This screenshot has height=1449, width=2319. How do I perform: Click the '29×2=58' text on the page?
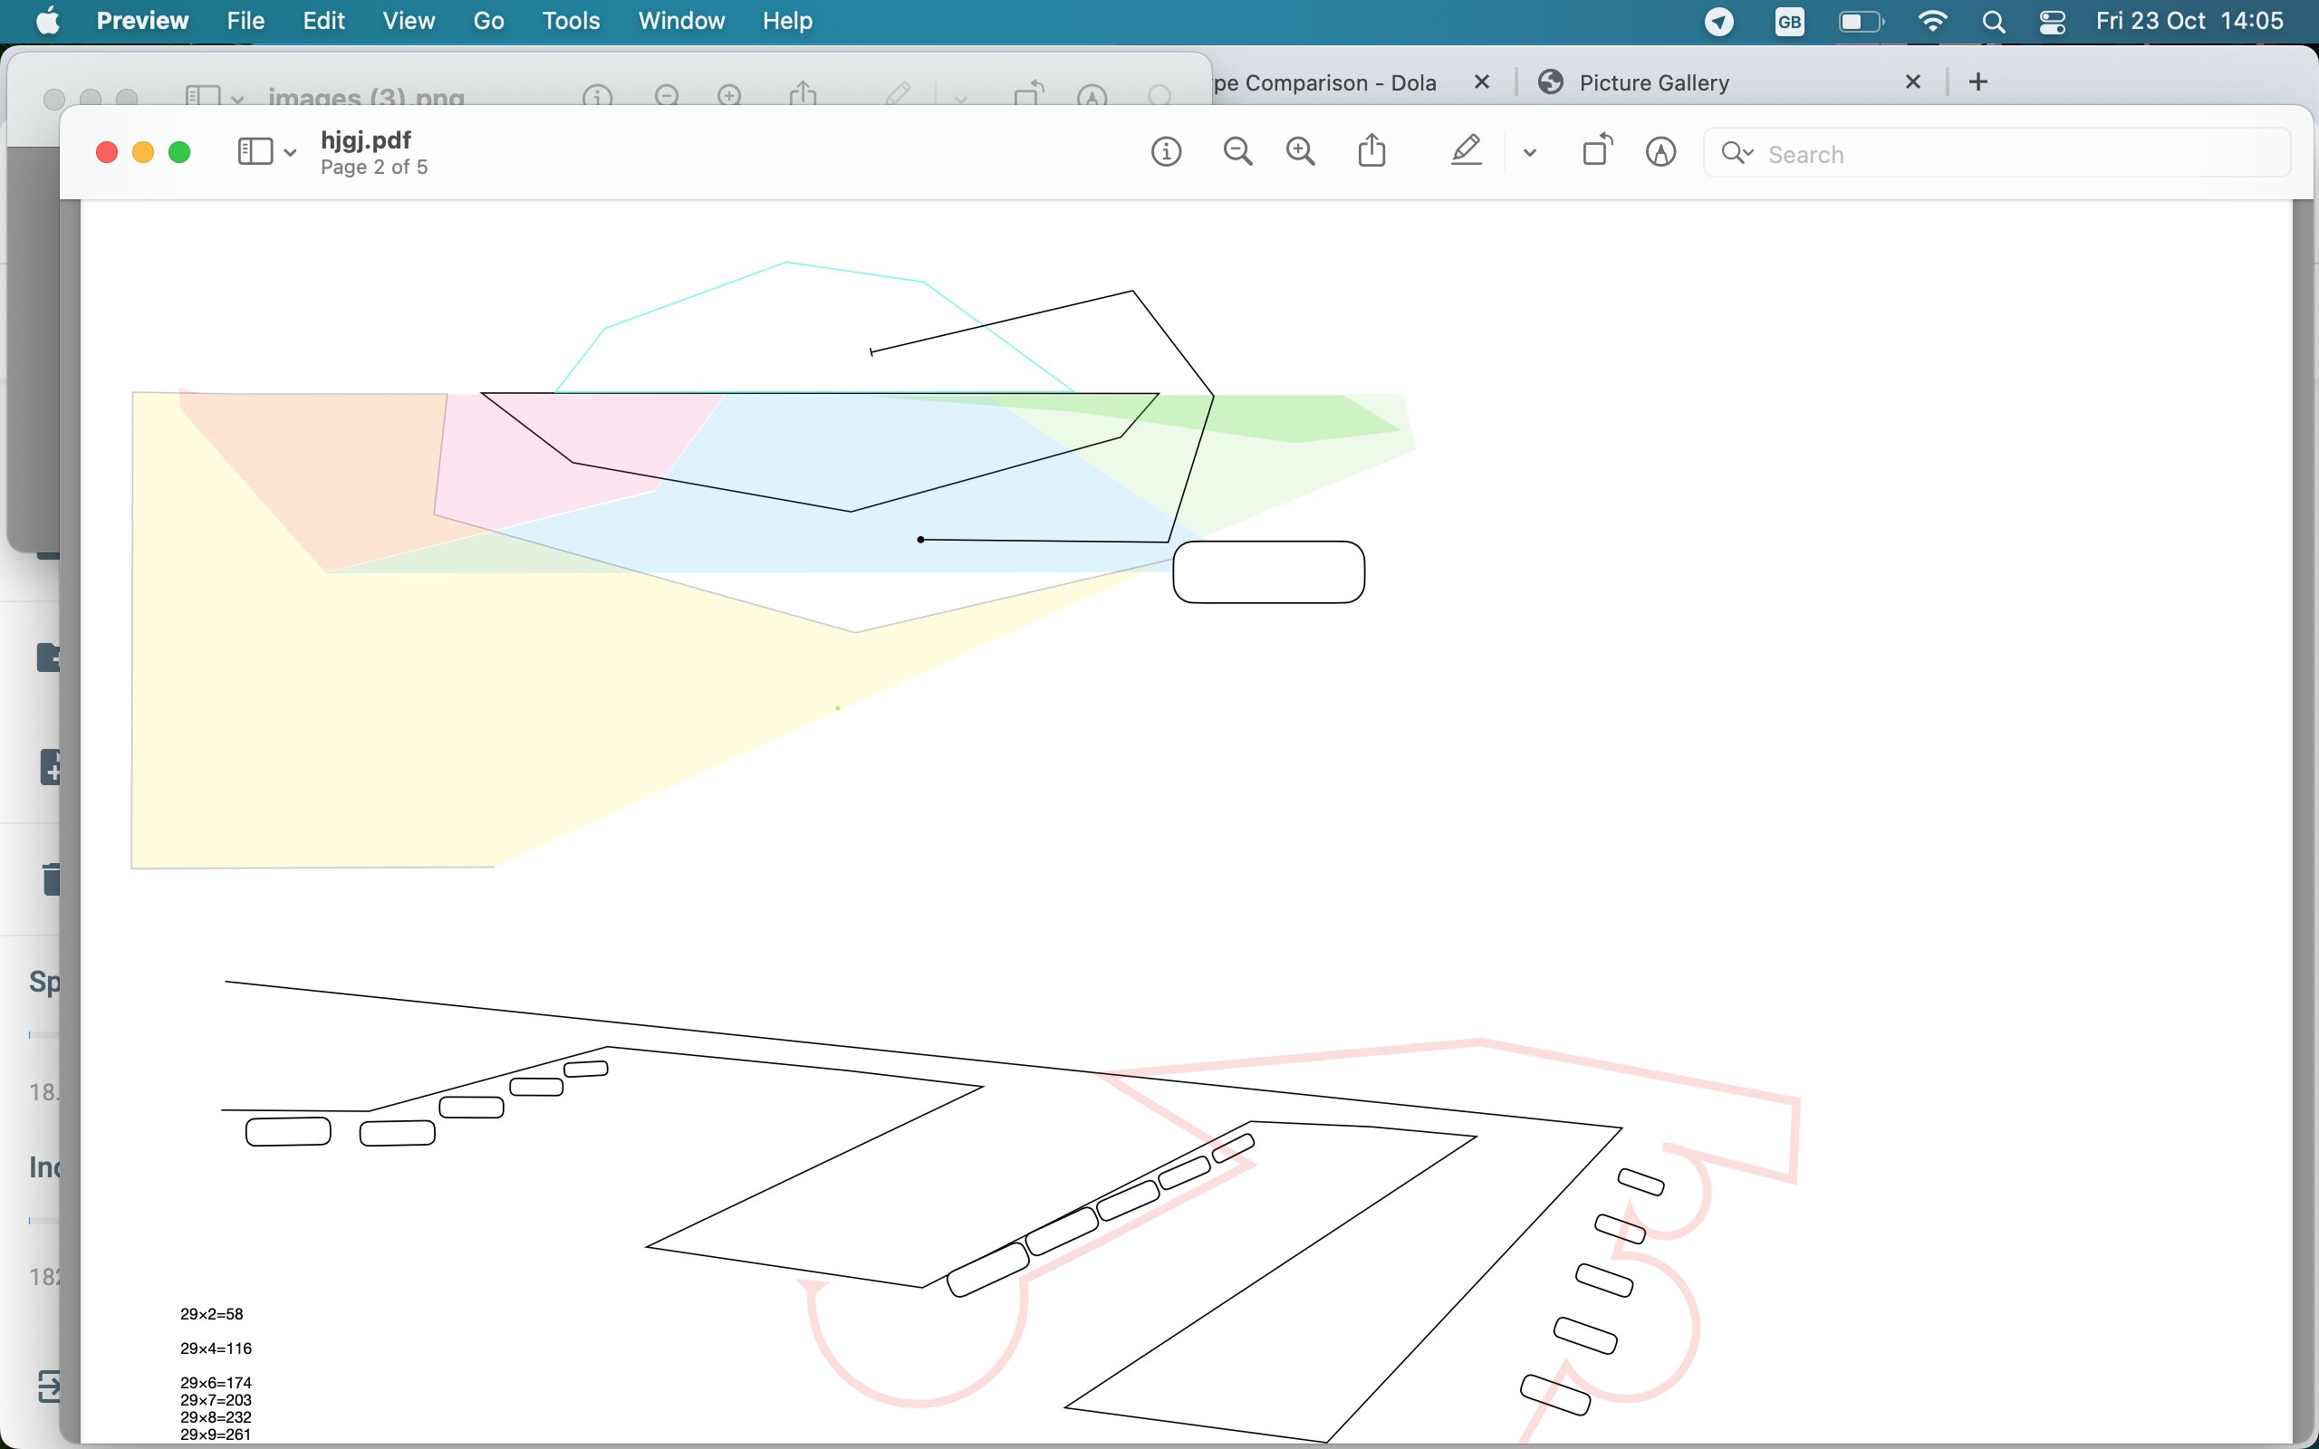coord(212,1314)
